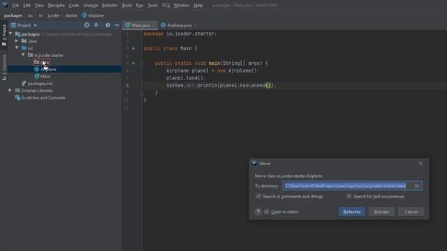Expand the .idea folder
The image size is (447, 251).
coord(17,41)
